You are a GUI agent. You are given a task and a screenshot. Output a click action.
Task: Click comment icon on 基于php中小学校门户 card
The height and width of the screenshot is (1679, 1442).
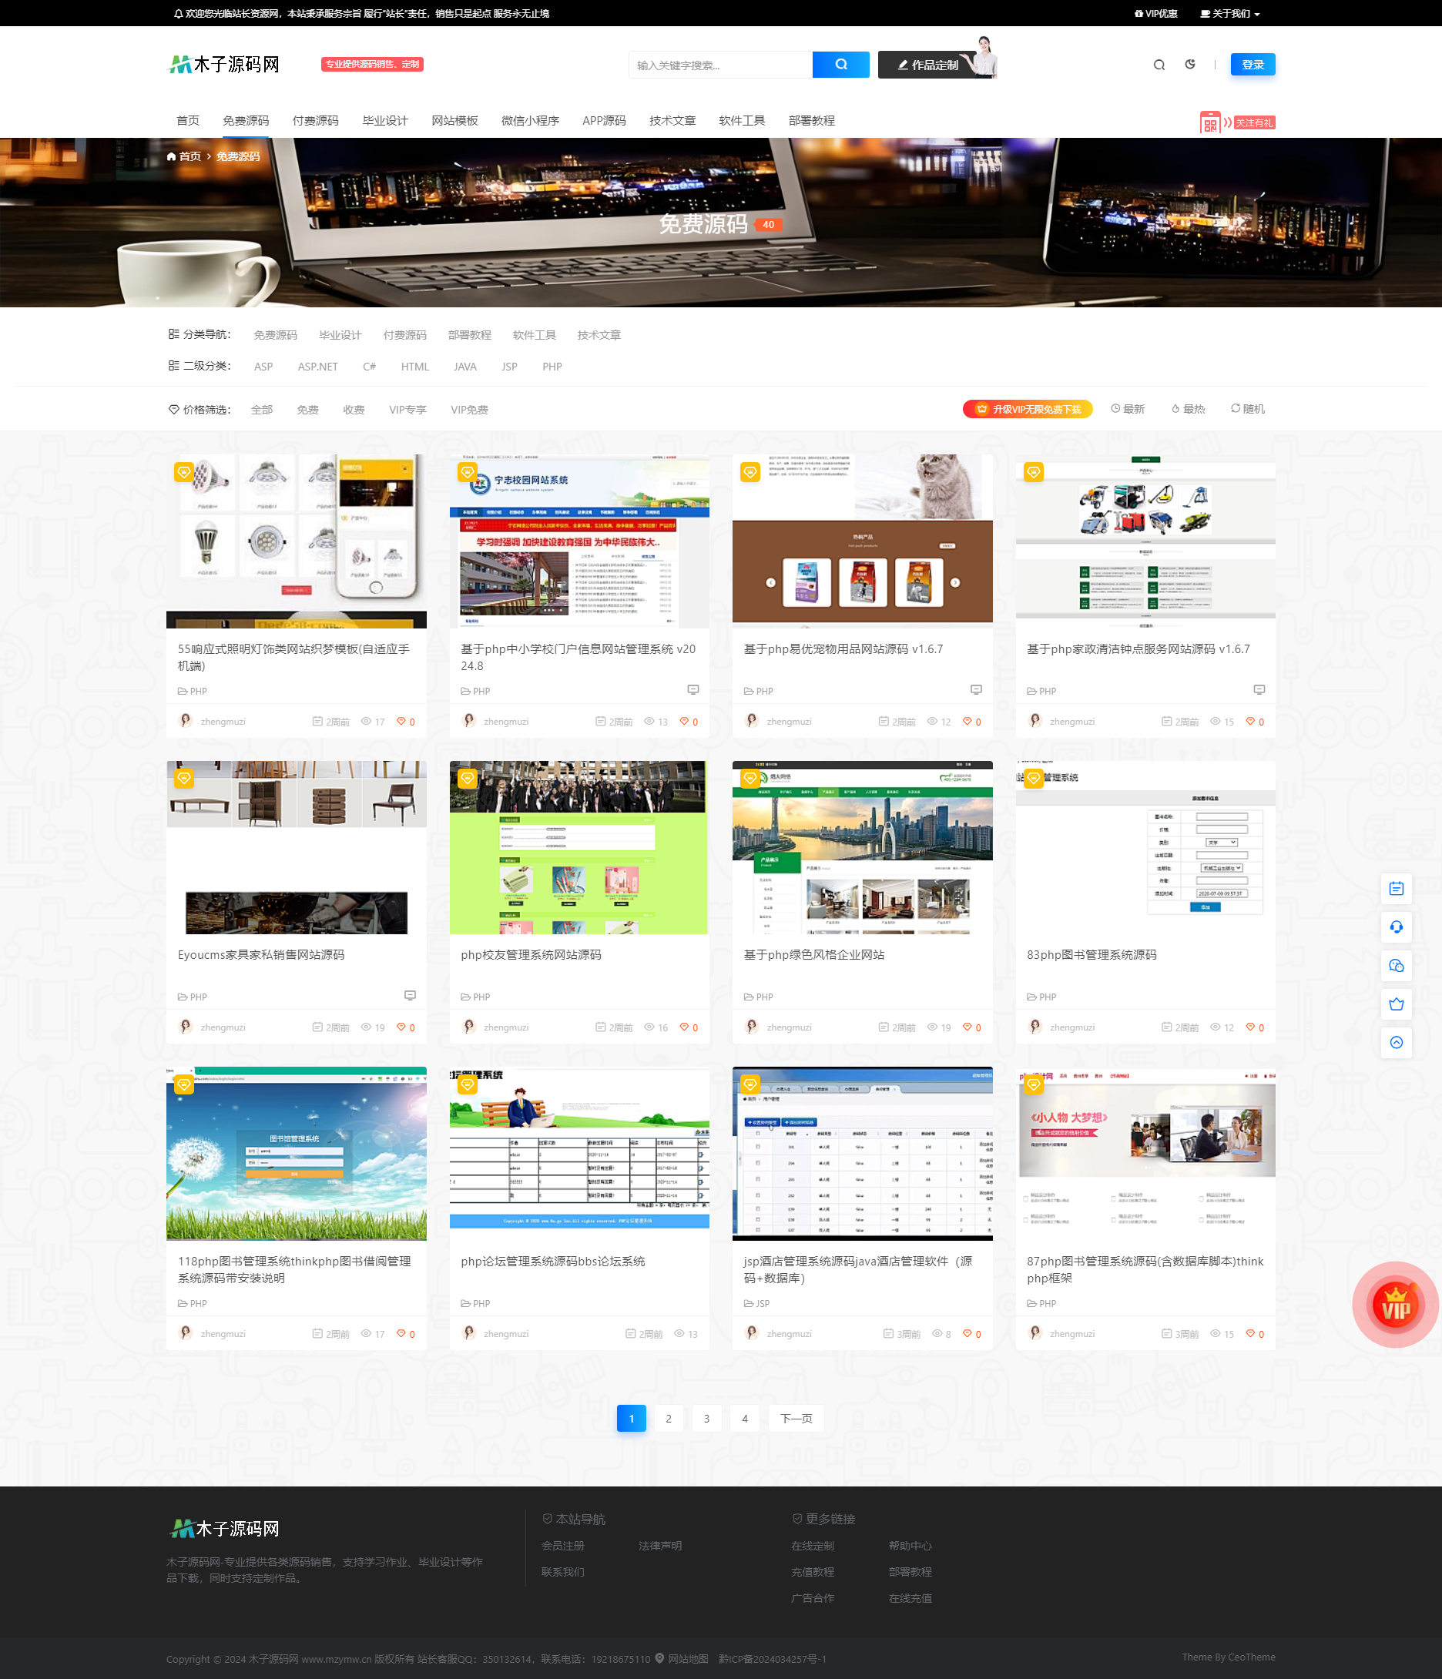coord(693,689)
